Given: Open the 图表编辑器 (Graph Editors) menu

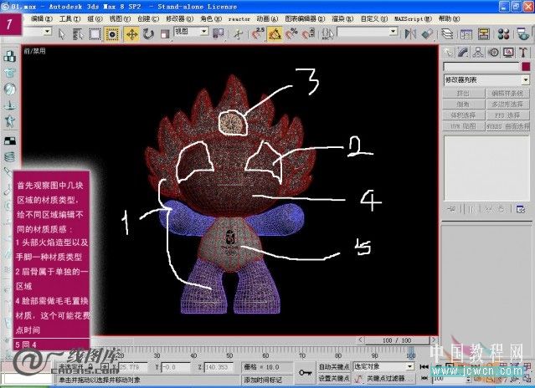Looking at the screenshot, I should coord(305,18).
